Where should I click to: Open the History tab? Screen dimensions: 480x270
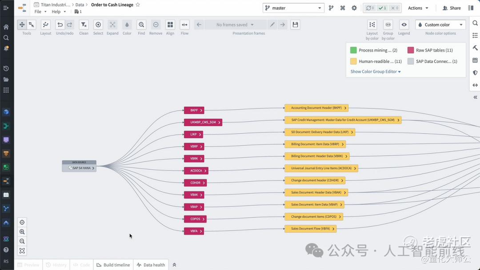click(56, 265)
